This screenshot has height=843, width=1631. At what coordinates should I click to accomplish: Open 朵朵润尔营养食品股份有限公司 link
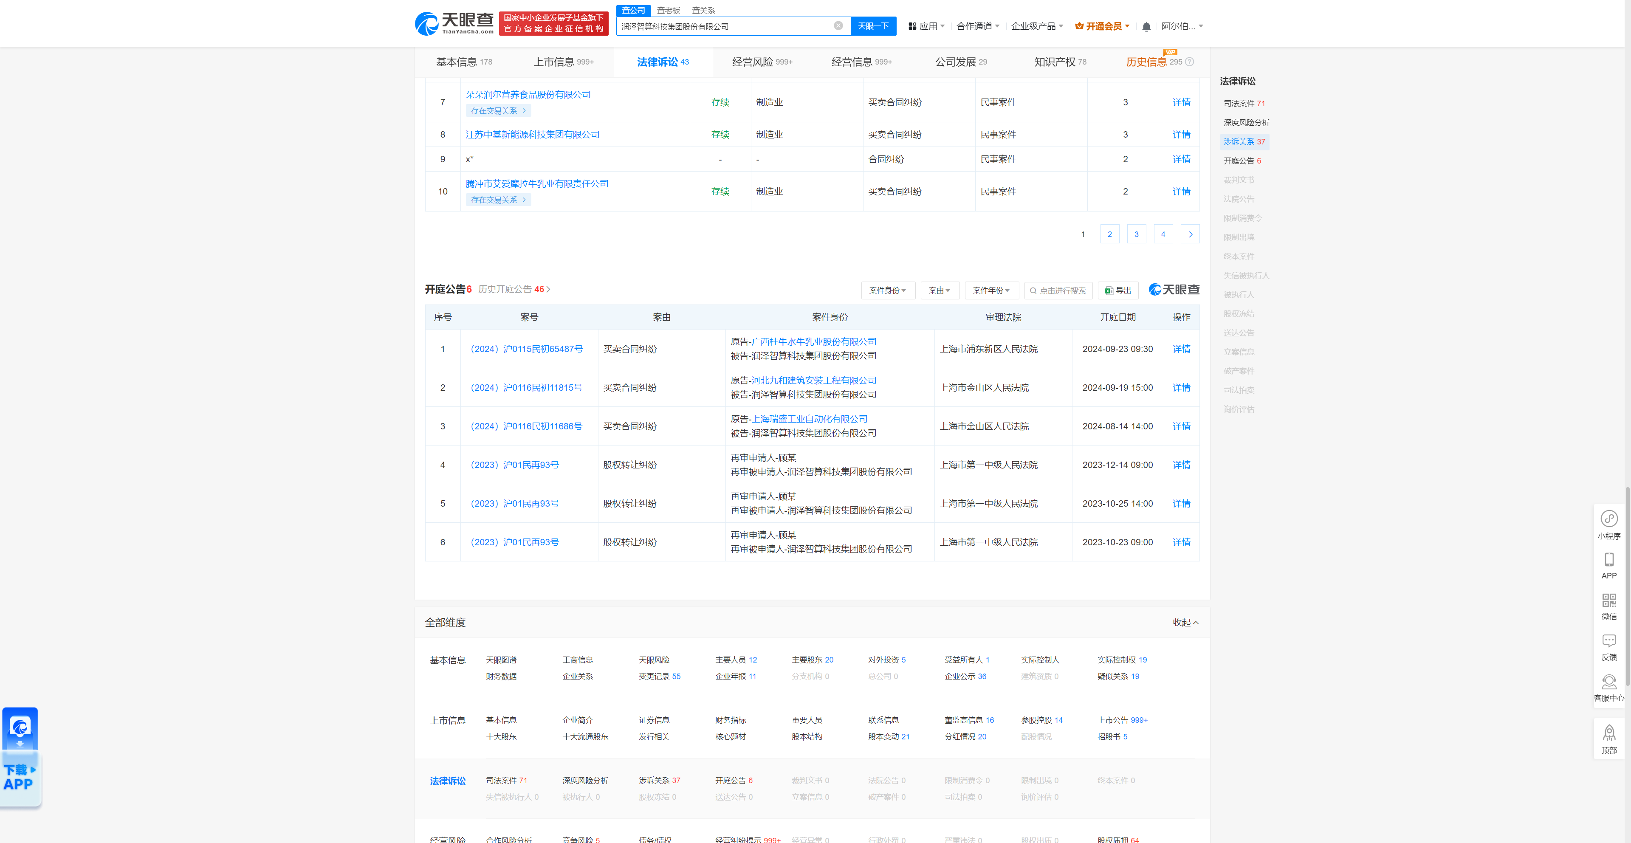click(528, 94)
